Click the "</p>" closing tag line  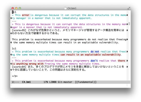tap(15, 76)
